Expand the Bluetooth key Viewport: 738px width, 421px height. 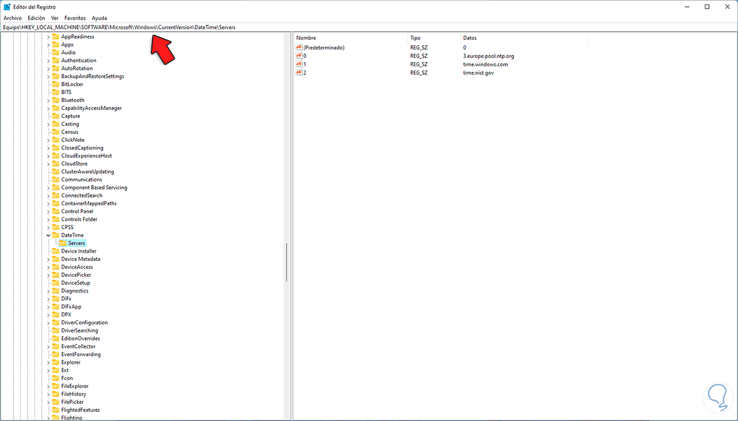tap(48, 100)
